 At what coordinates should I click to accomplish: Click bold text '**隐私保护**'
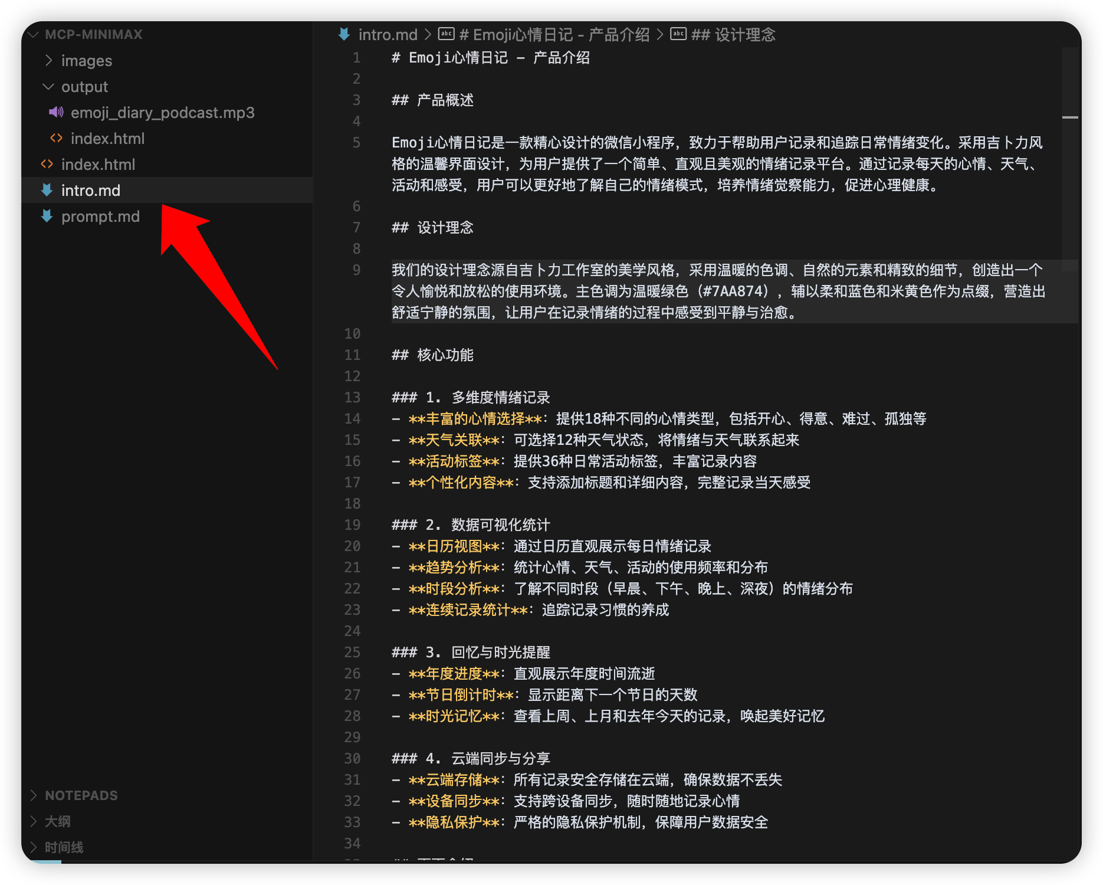click(454, 822)
